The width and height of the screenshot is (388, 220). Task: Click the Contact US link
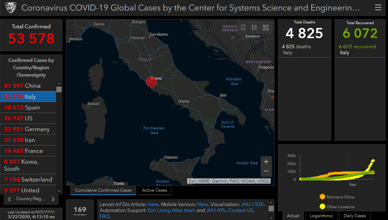(x=241, y=210)
